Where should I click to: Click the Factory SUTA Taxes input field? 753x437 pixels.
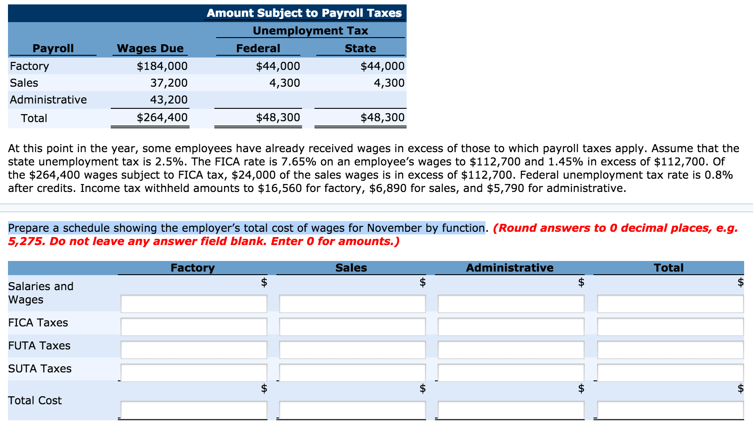[x=194, y=373]
